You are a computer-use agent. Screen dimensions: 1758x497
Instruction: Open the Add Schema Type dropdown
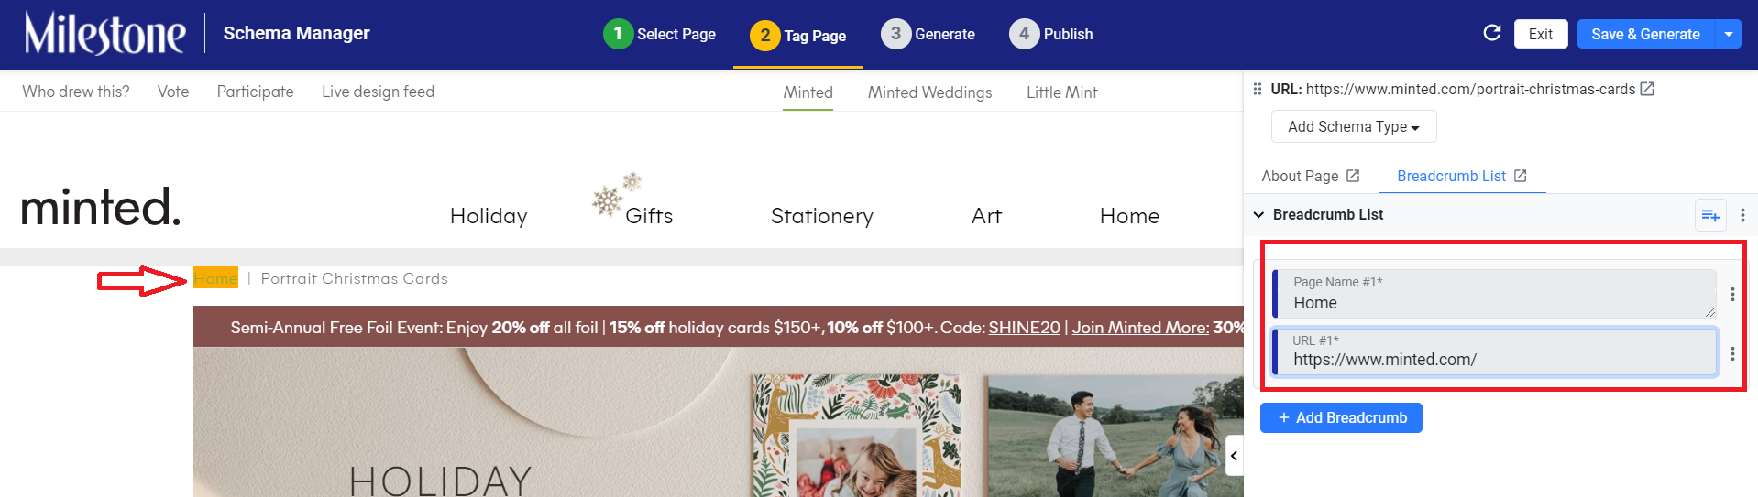click(1354, 126)
